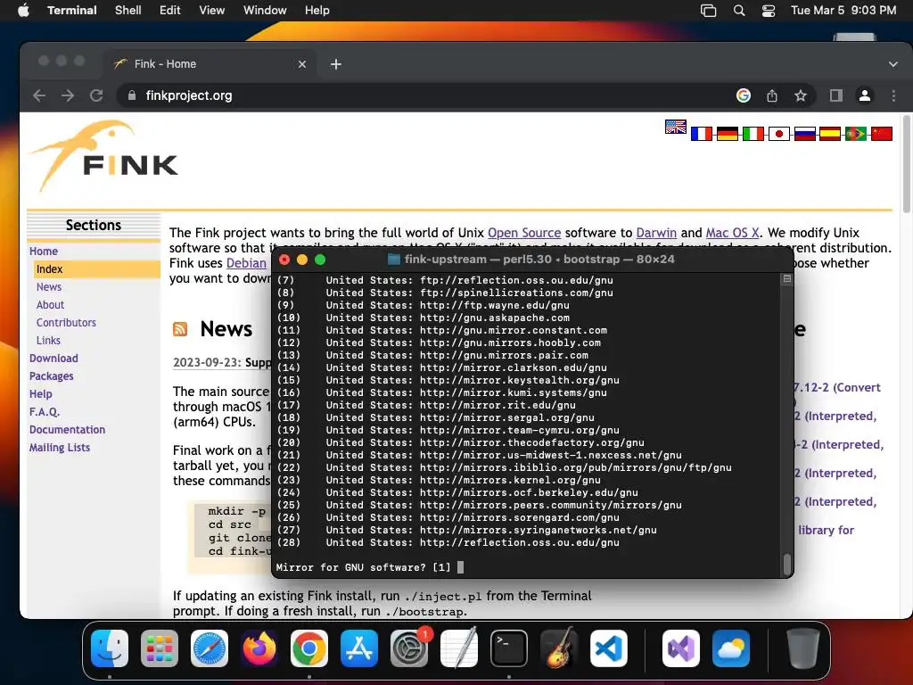This screenshot has width=913, height=685.
Task: Open Spotlight search in menu bar
Action: 739,11
